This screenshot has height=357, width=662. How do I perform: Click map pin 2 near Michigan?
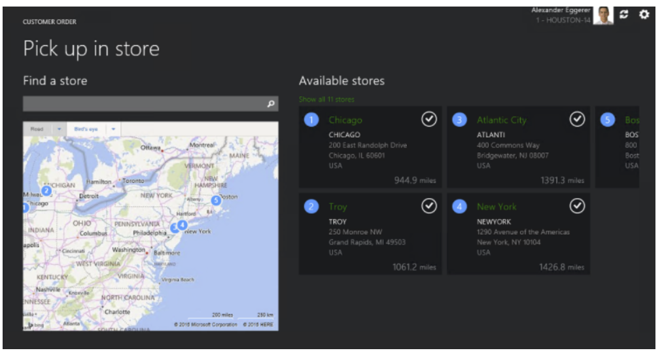tap(46, 191)
